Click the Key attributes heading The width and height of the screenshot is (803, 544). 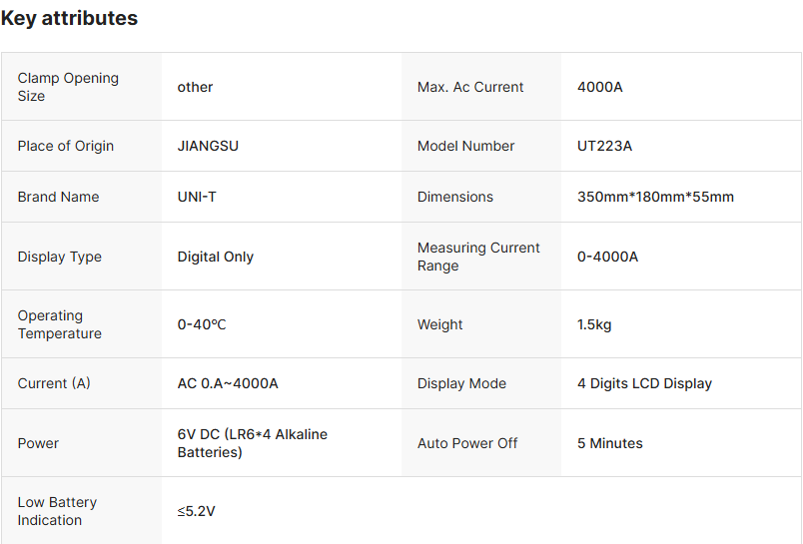click(x=69, y=18)
